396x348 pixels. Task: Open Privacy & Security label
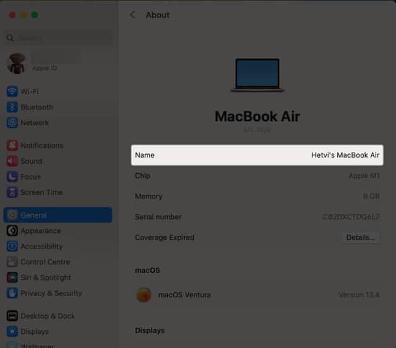coord(51,293)
